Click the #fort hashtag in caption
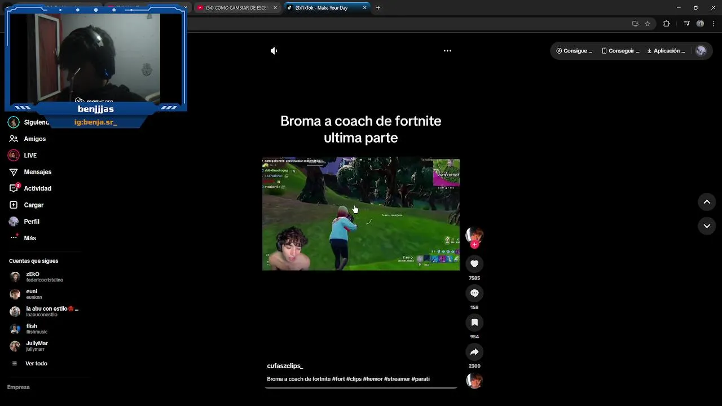Image resolution: width=722 pixels, height=406 pixels. [338, 379]
